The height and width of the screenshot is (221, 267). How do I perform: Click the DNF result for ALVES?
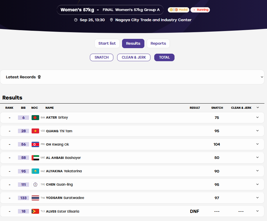pos(195,211)
